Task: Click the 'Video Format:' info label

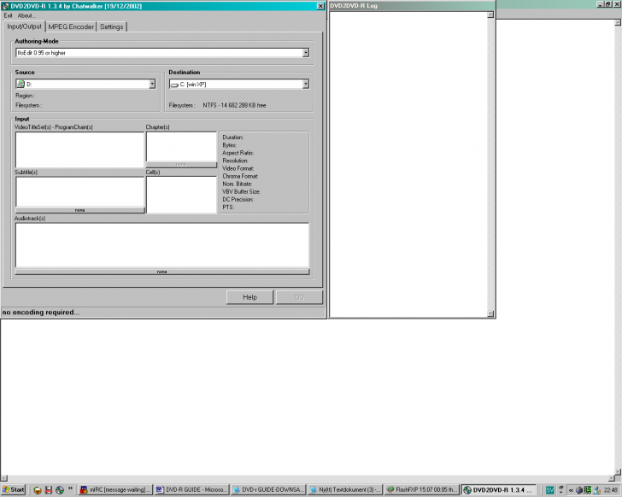Action: coord(238,168)
